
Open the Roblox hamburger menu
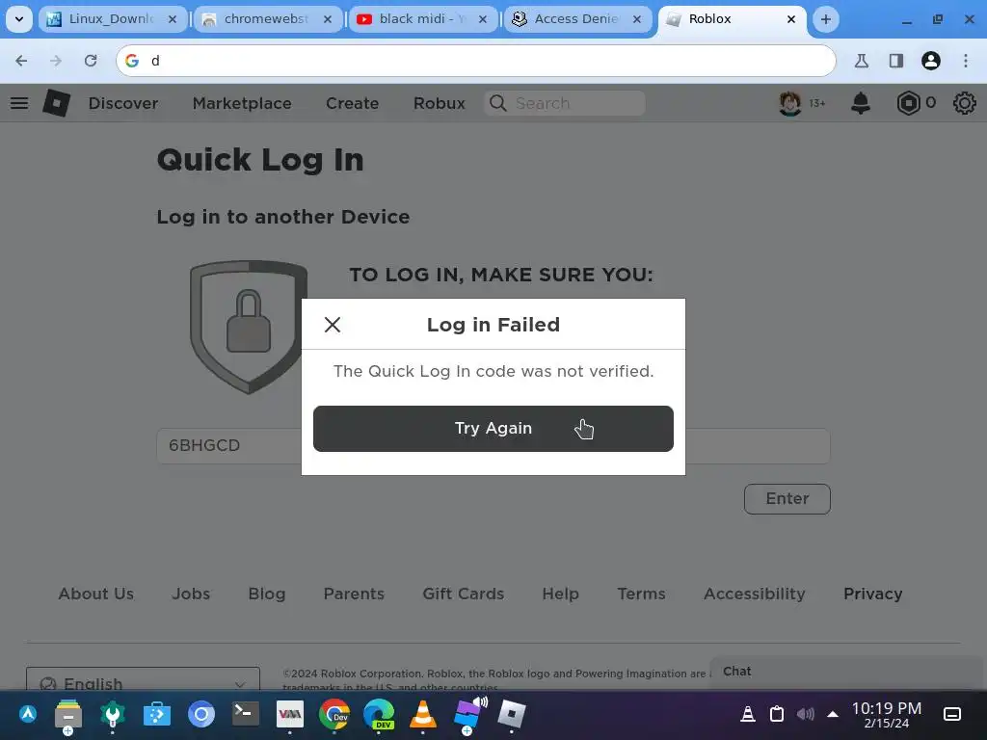point(19,103)
